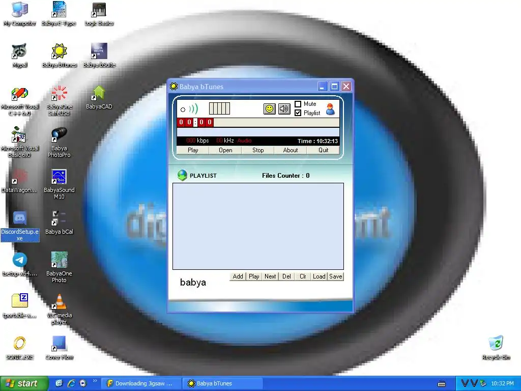Click Del below the playlist
The image size is (521, 391).
click(x=286, y=276)
